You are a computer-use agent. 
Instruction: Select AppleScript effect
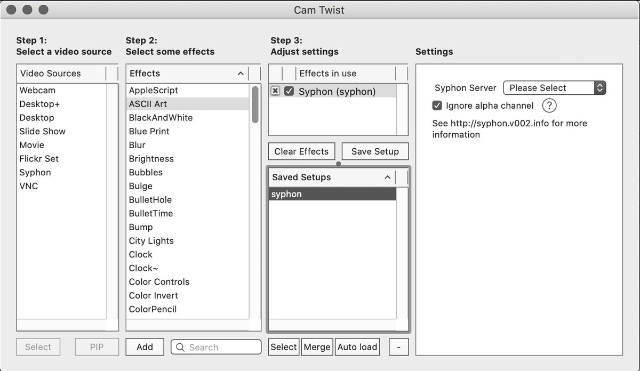click(188, 91)
